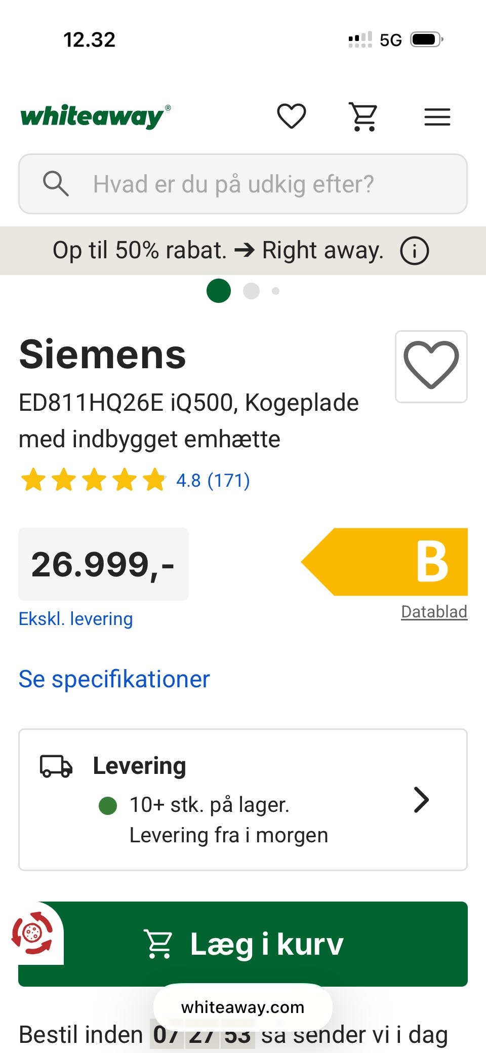Open the hamburger menu
Image resolution: width=486 pixels, height=1053 pixels.
click(x=437, y=117)
